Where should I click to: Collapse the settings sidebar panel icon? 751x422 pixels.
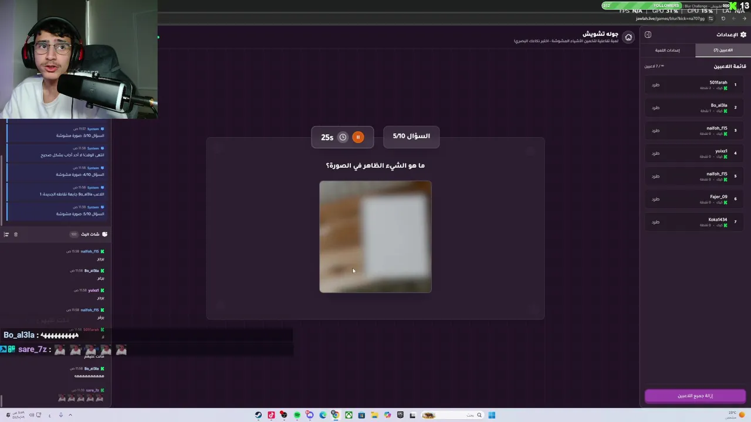648,35
